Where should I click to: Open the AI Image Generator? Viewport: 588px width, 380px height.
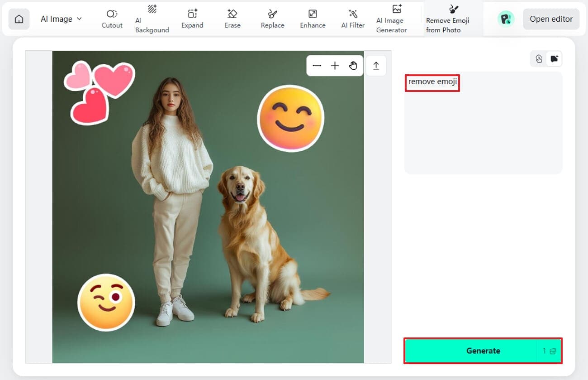click(392, 19)
